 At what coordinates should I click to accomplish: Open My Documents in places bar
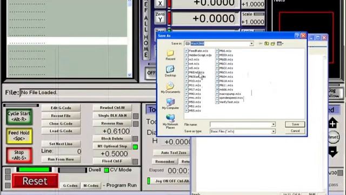(170, 88)
